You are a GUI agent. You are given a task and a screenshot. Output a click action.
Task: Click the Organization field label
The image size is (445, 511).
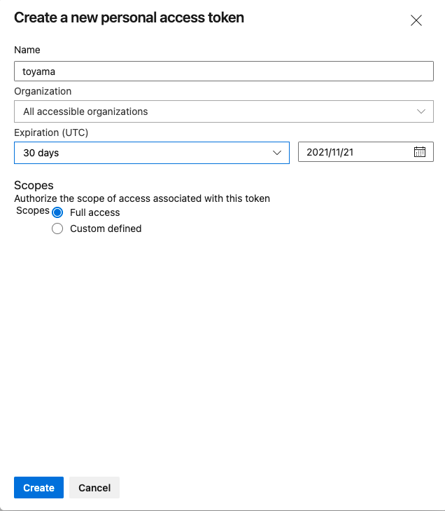pyautogui.click(x=43, y=91)
